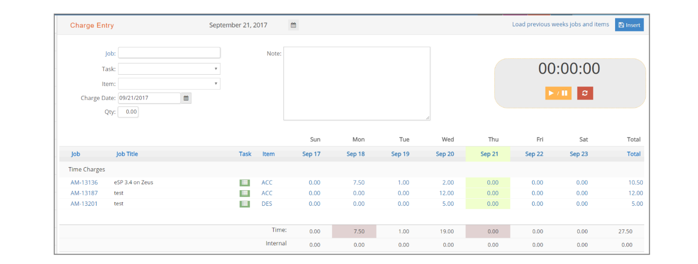Open task note icon for AM-13187 row
Screen dimensions: 698x264
(x=244, y=193)
